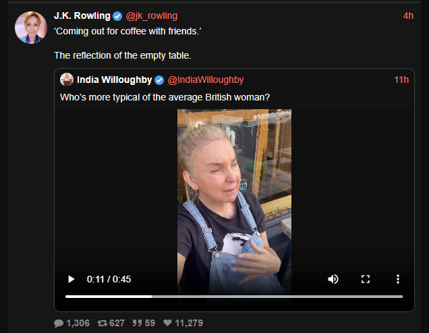Seek on the video progress bar
The image size is (429, 333).
(234, 297)
